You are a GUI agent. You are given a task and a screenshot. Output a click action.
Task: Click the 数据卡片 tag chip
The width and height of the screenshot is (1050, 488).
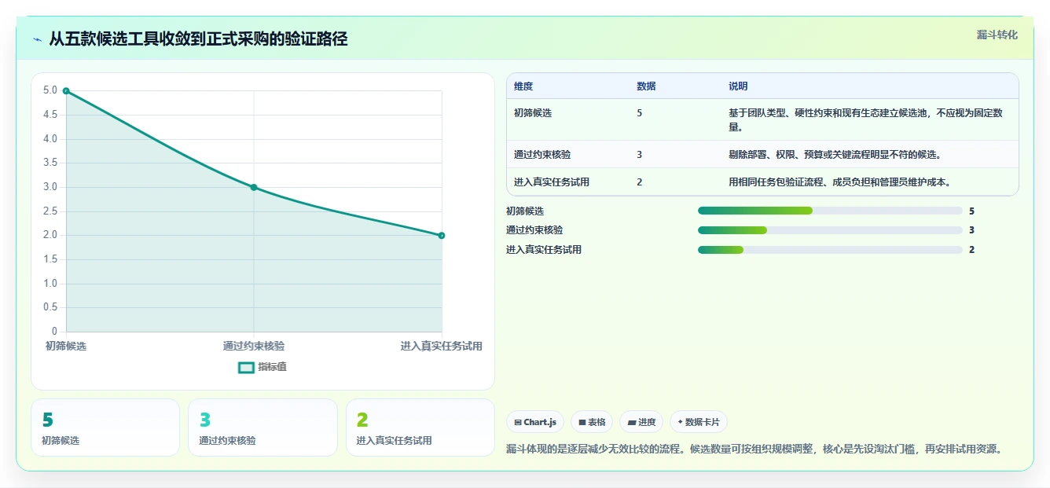[699, 422]
